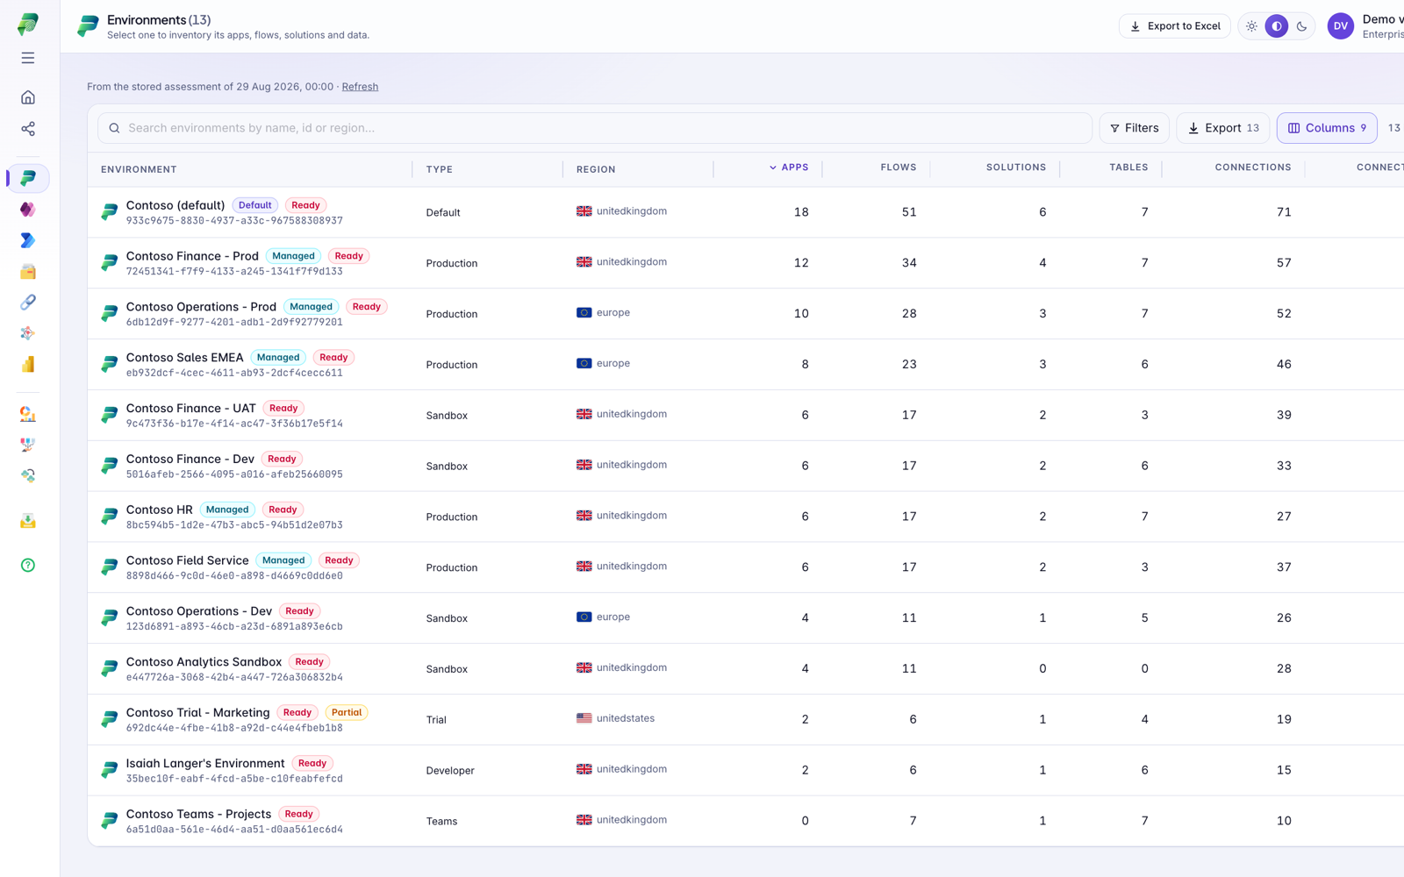1404x877 pixels.
Task: Open the help question mark sidebar icon
Action: pos(28,566)
